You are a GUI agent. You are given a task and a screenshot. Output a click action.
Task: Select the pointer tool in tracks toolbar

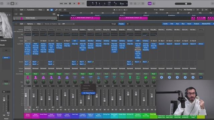pyautogui.click(x=114, y=10)
